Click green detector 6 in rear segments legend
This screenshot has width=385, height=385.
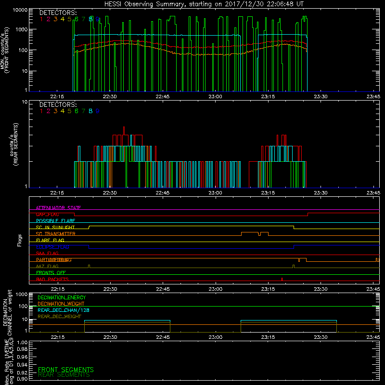(x=77, y=111)
